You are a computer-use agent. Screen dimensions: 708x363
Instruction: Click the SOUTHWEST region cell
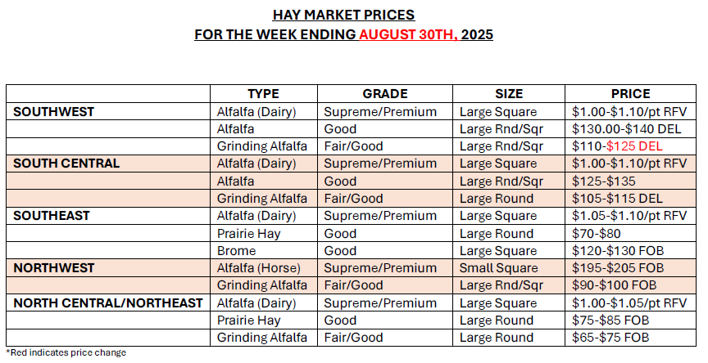(x=53, y=111)
